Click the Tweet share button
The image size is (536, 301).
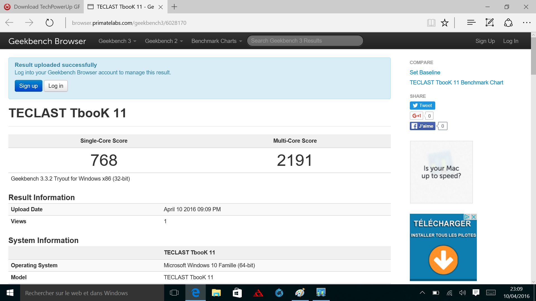[x=422, y=105]
